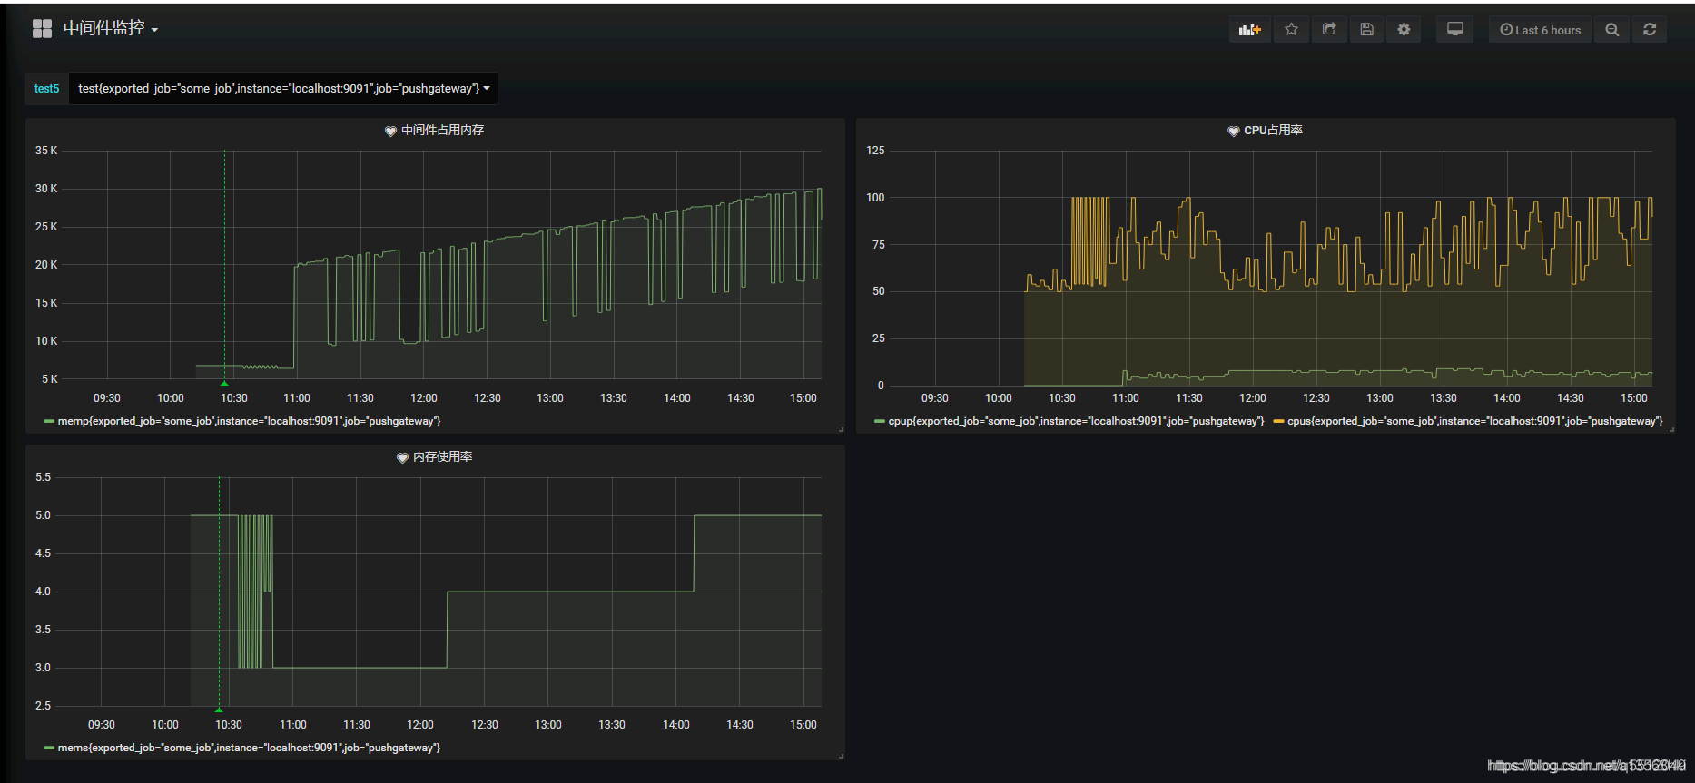Open the dashboard grid icon

click(x=42, y=29)
